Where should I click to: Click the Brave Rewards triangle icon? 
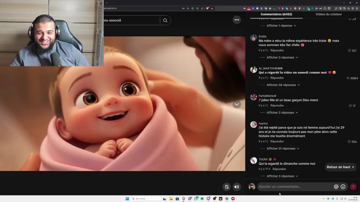212,8
